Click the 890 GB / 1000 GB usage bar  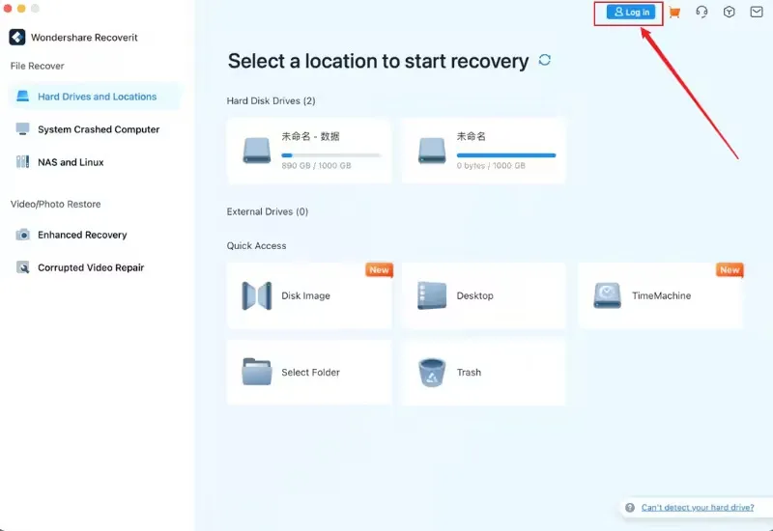pos(330,155)
